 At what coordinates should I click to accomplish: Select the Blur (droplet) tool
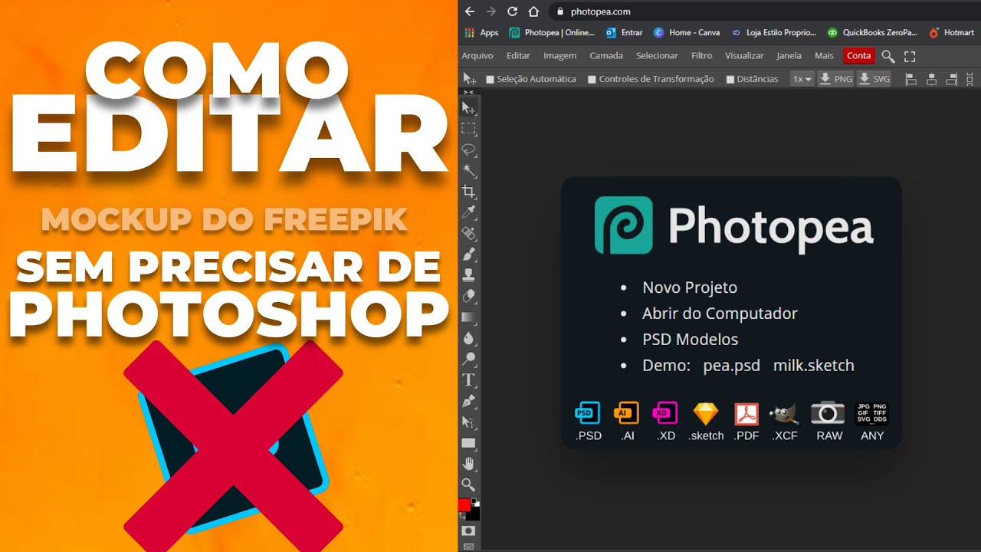coord(468,337)
